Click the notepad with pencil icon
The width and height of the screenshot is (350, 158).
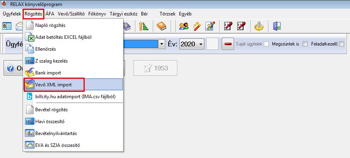coord(210,26)
